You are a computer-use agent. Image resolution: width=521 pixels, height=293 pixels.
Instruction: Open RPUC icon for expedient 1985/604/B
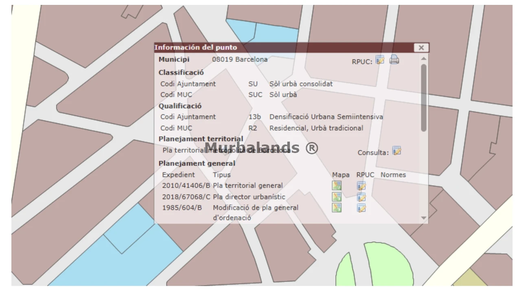click(361, 208)
